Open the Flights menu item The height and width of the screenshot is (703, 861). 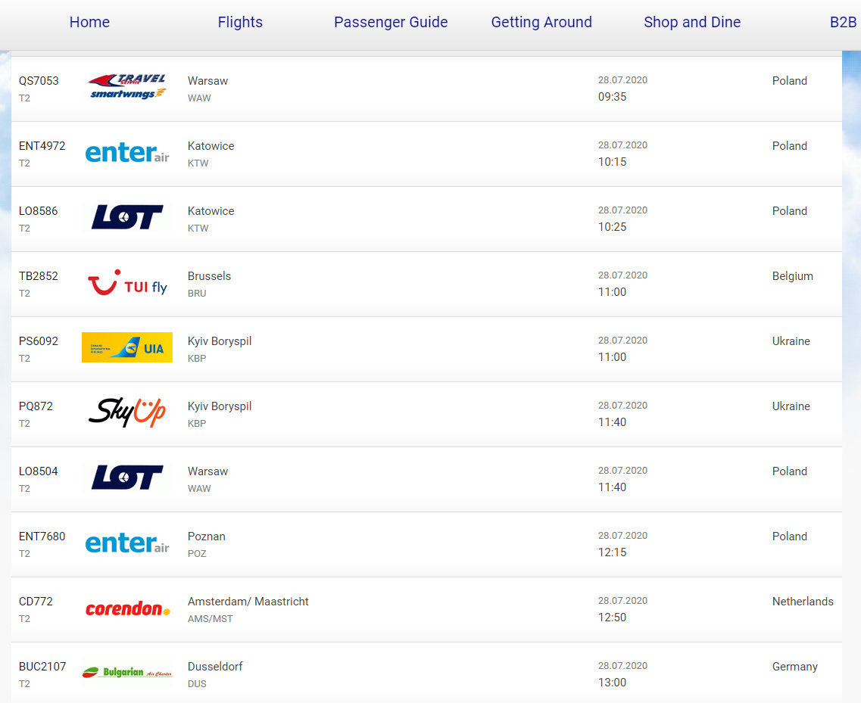pos(240,22)
